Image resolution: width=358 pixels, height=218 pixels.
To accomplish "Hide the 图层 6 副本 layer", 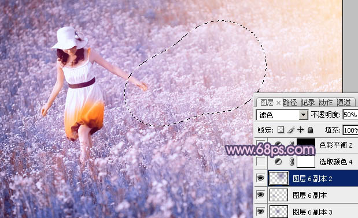I will click(260, 195).
